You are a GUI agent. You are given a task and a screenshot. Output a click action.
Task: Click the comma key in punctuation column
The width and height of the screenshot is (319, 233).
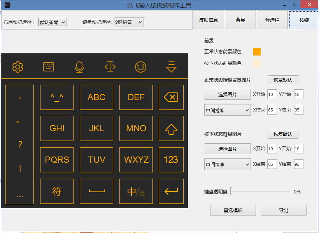(20, 96)
